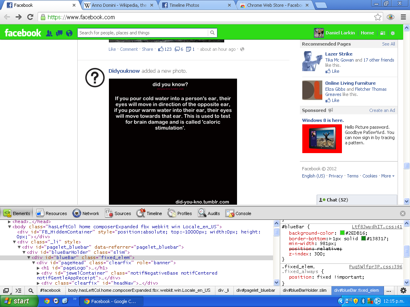
Task: Click the breadcrumb overflow ellipsis button
Action: click(389, 290)
